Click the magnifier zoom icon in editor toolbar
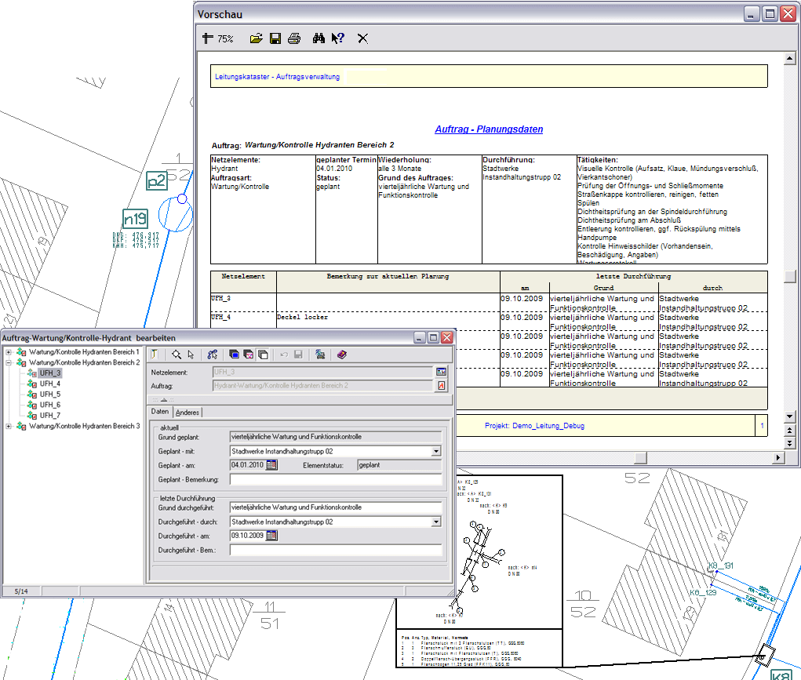The image size is (801, 680). click(177, 355)
